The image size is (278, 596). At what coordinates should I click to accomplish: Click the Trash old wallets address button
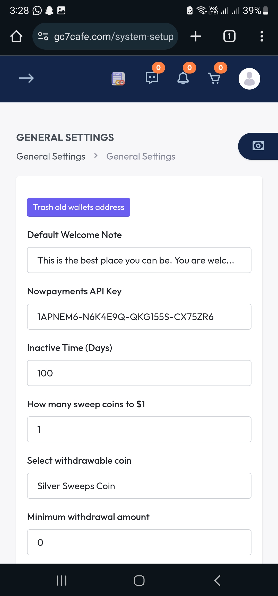[79, 207]
